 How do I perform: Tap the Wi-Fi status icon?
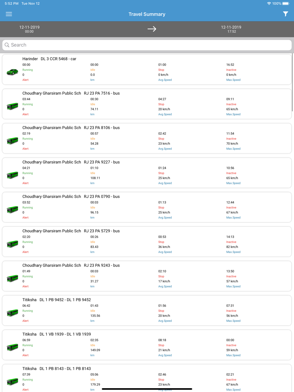pyautogui.click(x=269, y=4)
